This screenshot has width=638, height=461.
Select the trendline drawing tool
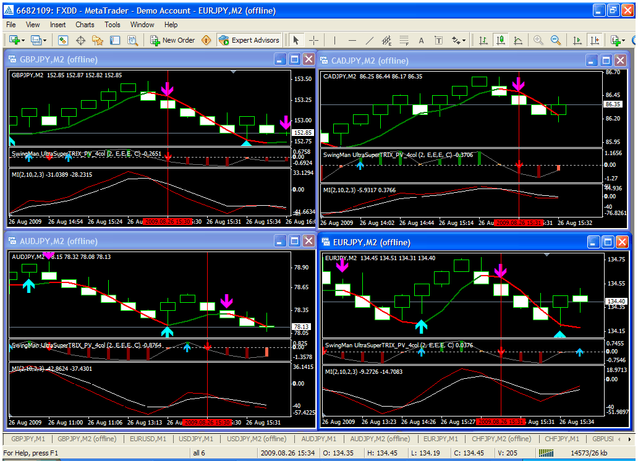pyautogui.click(x=370, y=40)
